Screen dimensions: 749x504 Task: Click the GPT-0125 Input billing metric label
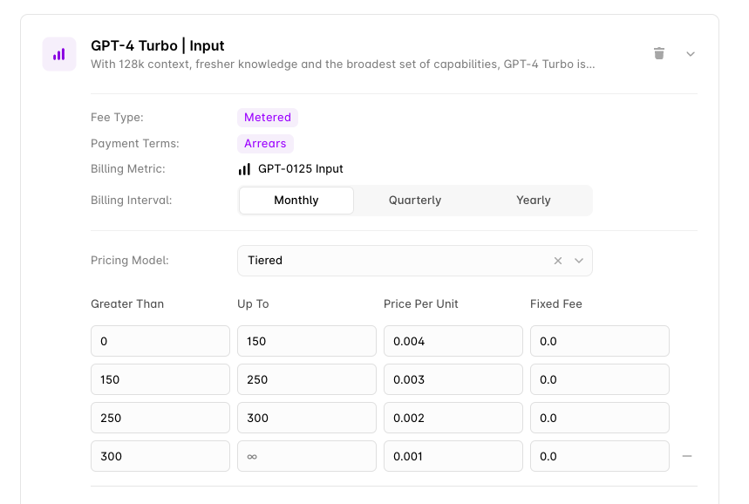pyautogui.click(x=300, y=169)
